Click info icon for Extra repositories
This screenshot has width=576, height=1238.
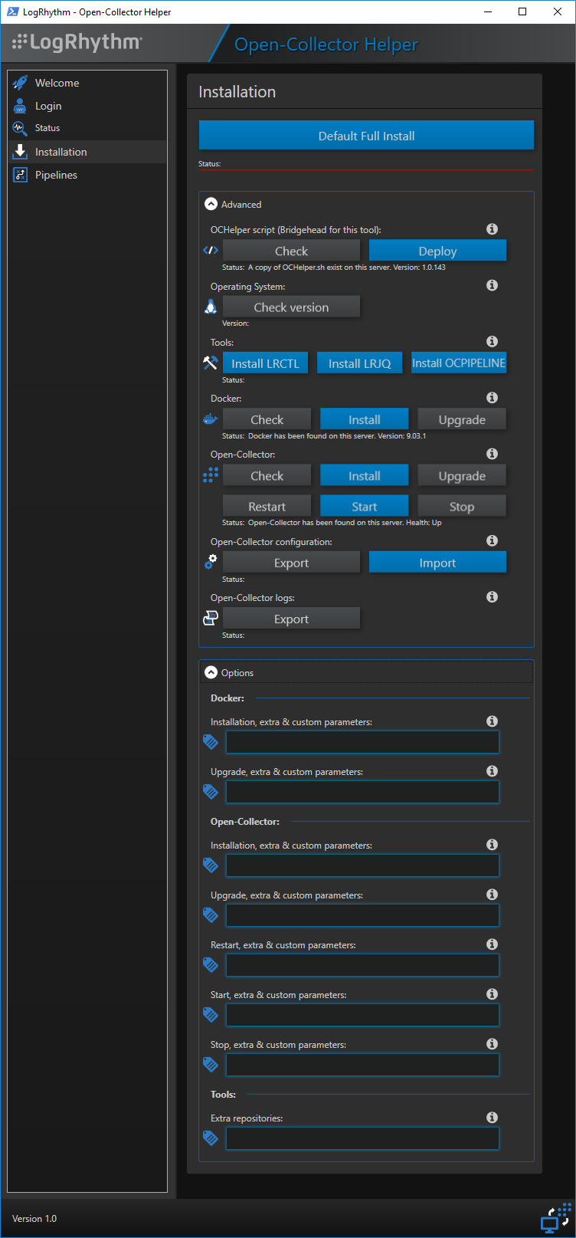click(493, 1118)
